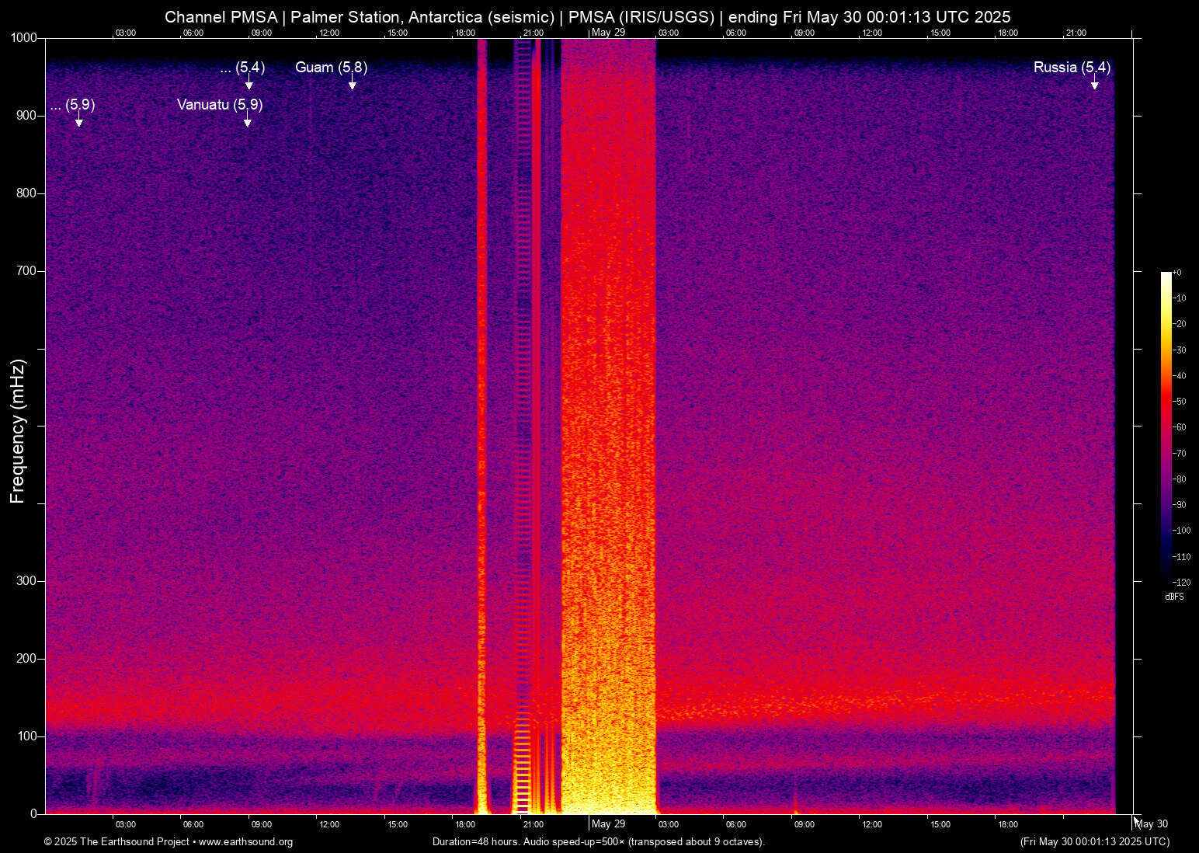Select the Vanuatu (5.9) earthquake label
The height and width of the screenshot is (853, 1199).
219,104
